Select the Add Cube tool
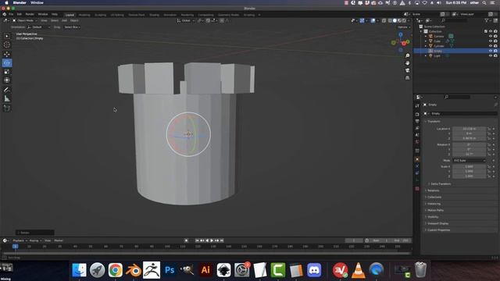 pyautogui.click(x=7, y=108)
